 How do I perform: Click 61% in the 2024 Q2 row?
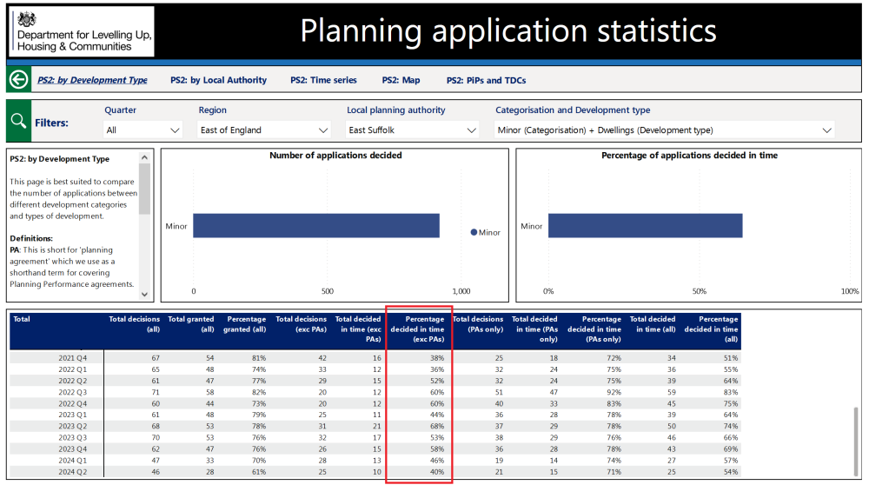pos(259,472)
